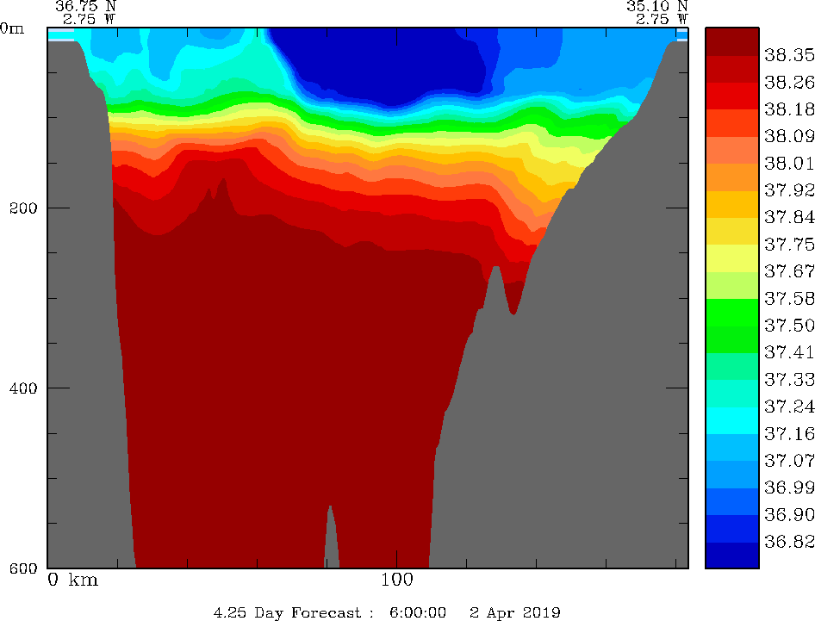
Task: Click the 37.50 colorbar label
Action: (788, 326)
